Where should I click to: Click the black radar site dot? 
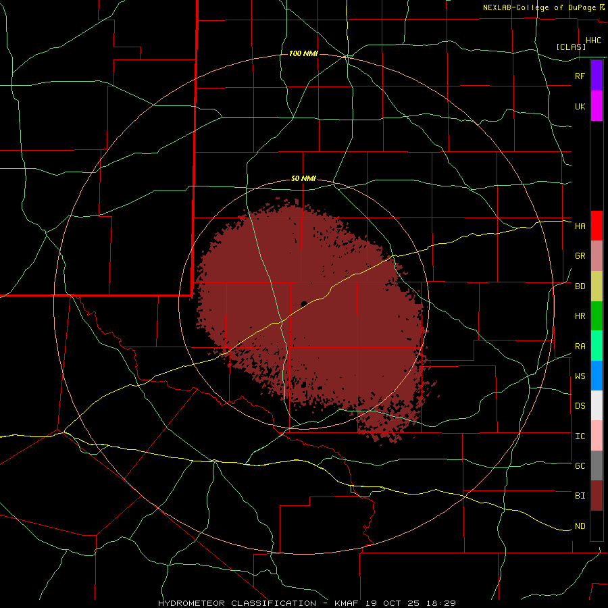pyautogui.click(x=304, y=303)
